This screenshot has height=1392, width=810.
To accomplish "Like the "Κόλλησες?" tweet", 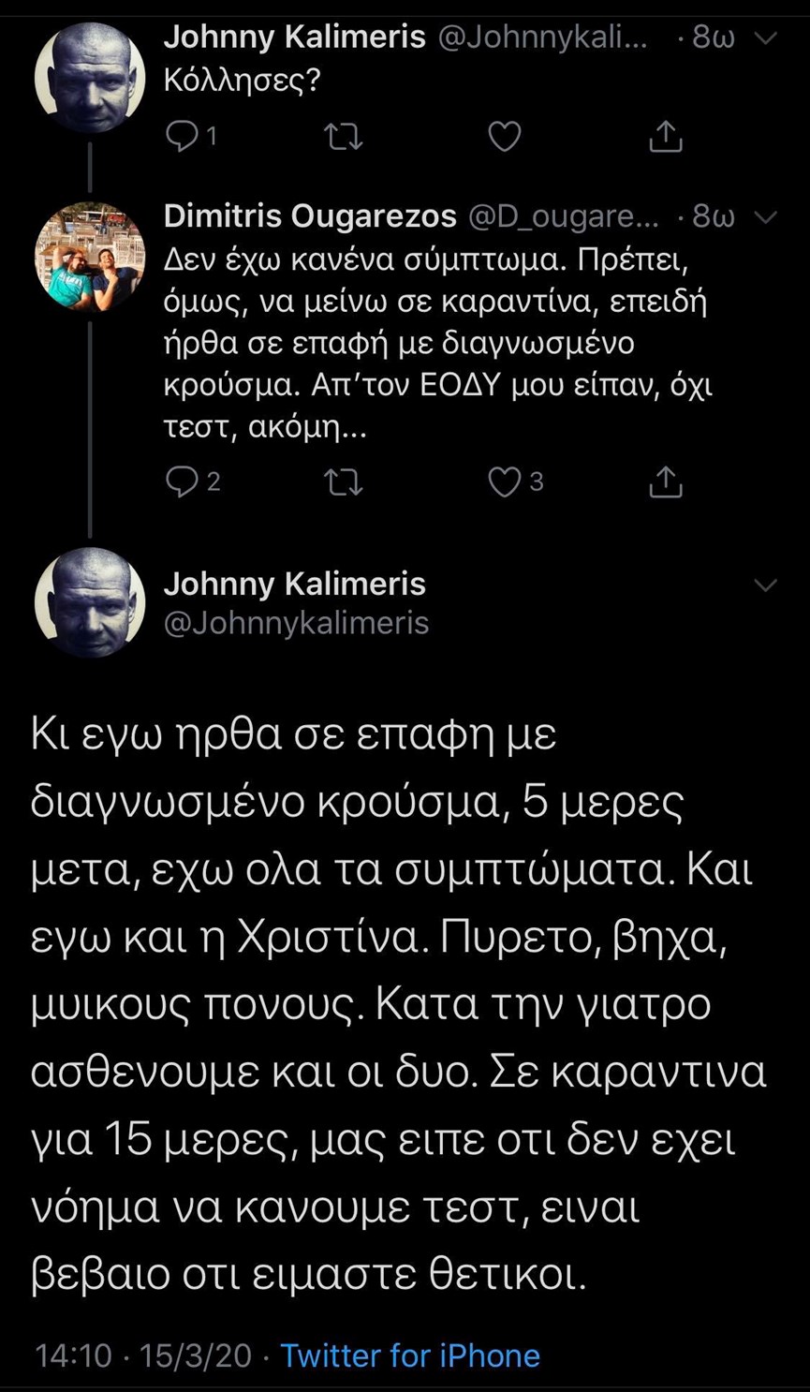I will (505, 137).
